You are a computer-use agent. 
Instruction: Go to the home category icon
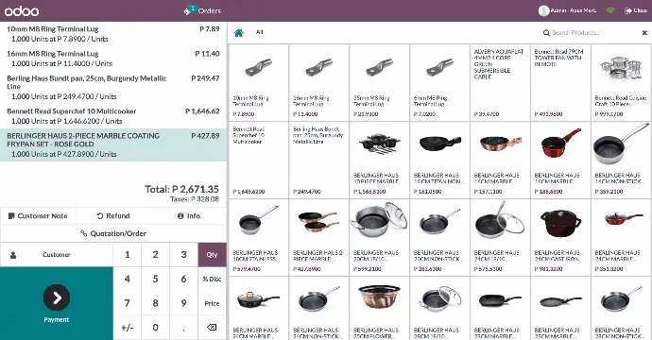click(239, 32)
